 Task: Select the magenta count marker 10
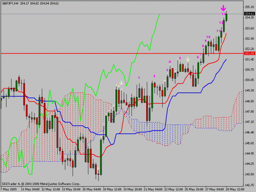[208, 37]
